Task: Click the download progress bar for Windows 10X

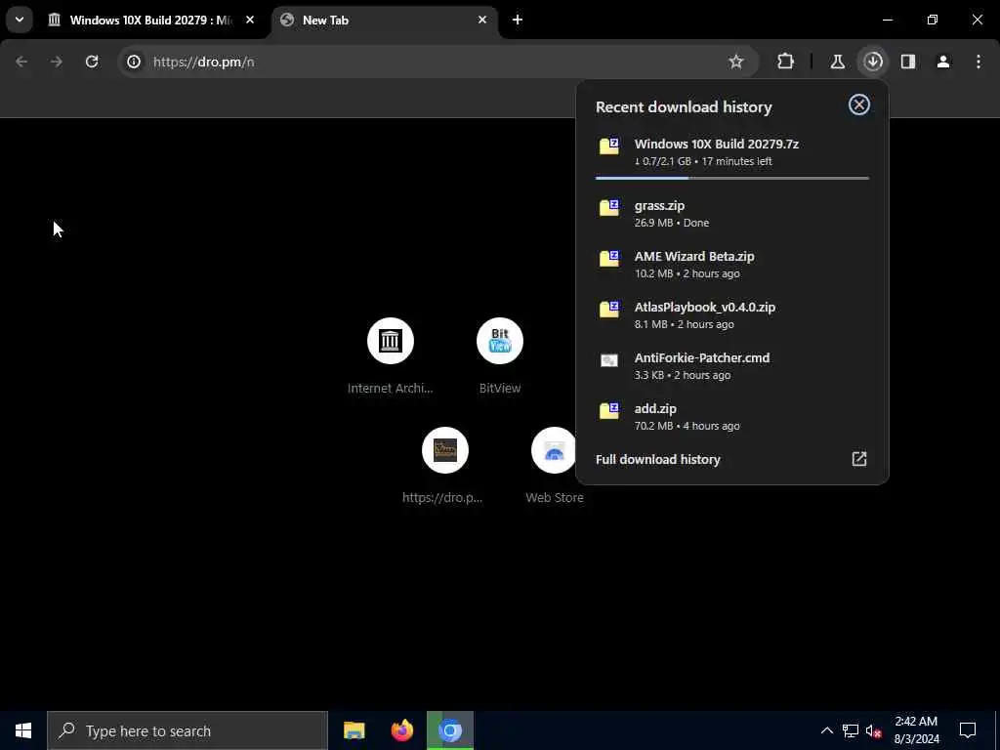Action: (732, 178)
